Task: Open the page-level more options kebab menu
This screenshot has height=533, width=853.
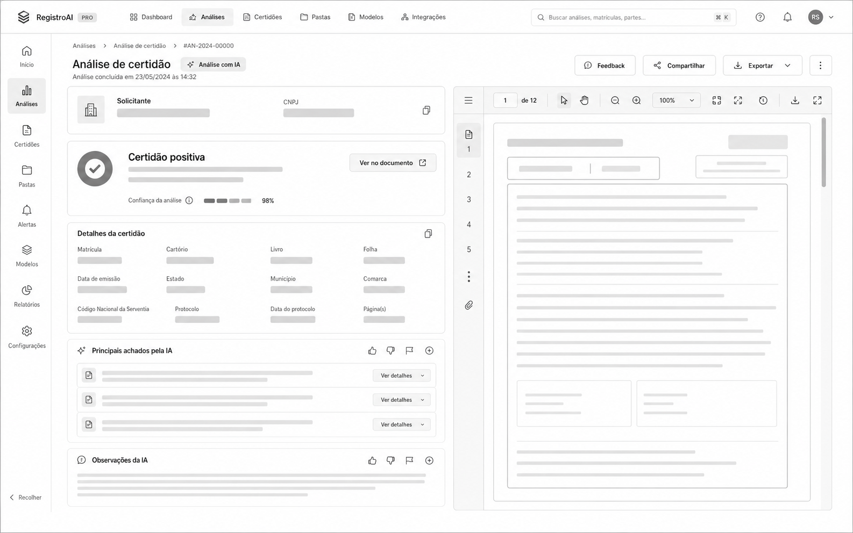Action: 820,66
